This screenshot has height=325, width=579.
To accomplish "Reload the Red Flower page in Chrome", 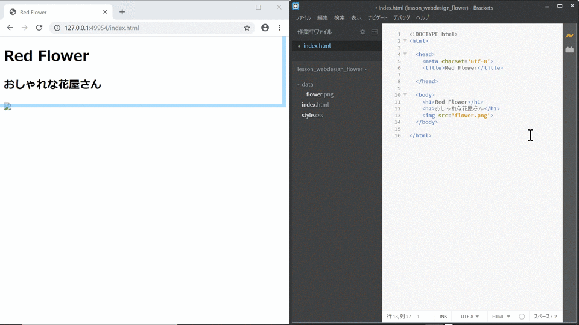I will [x=39, y=28].
